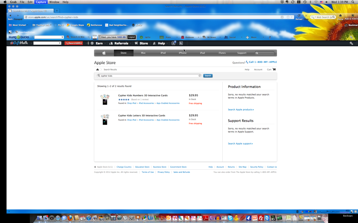Select the iTunes tab in Apple navigation
The image size is (358, 223).
click(222, 53)
